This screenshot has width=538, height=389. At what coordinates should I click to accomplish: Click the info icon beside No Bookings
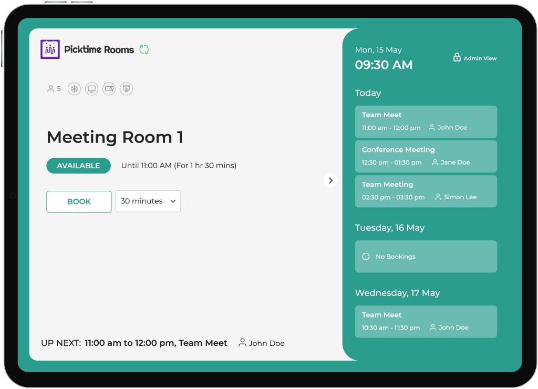click(366, 257)
